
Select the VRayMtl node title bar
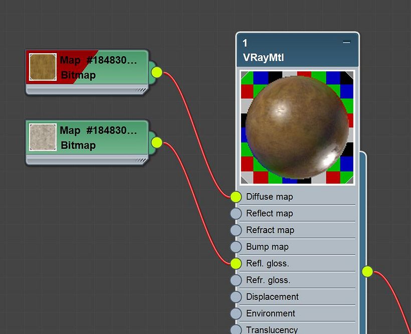click(x=298, y=50)
